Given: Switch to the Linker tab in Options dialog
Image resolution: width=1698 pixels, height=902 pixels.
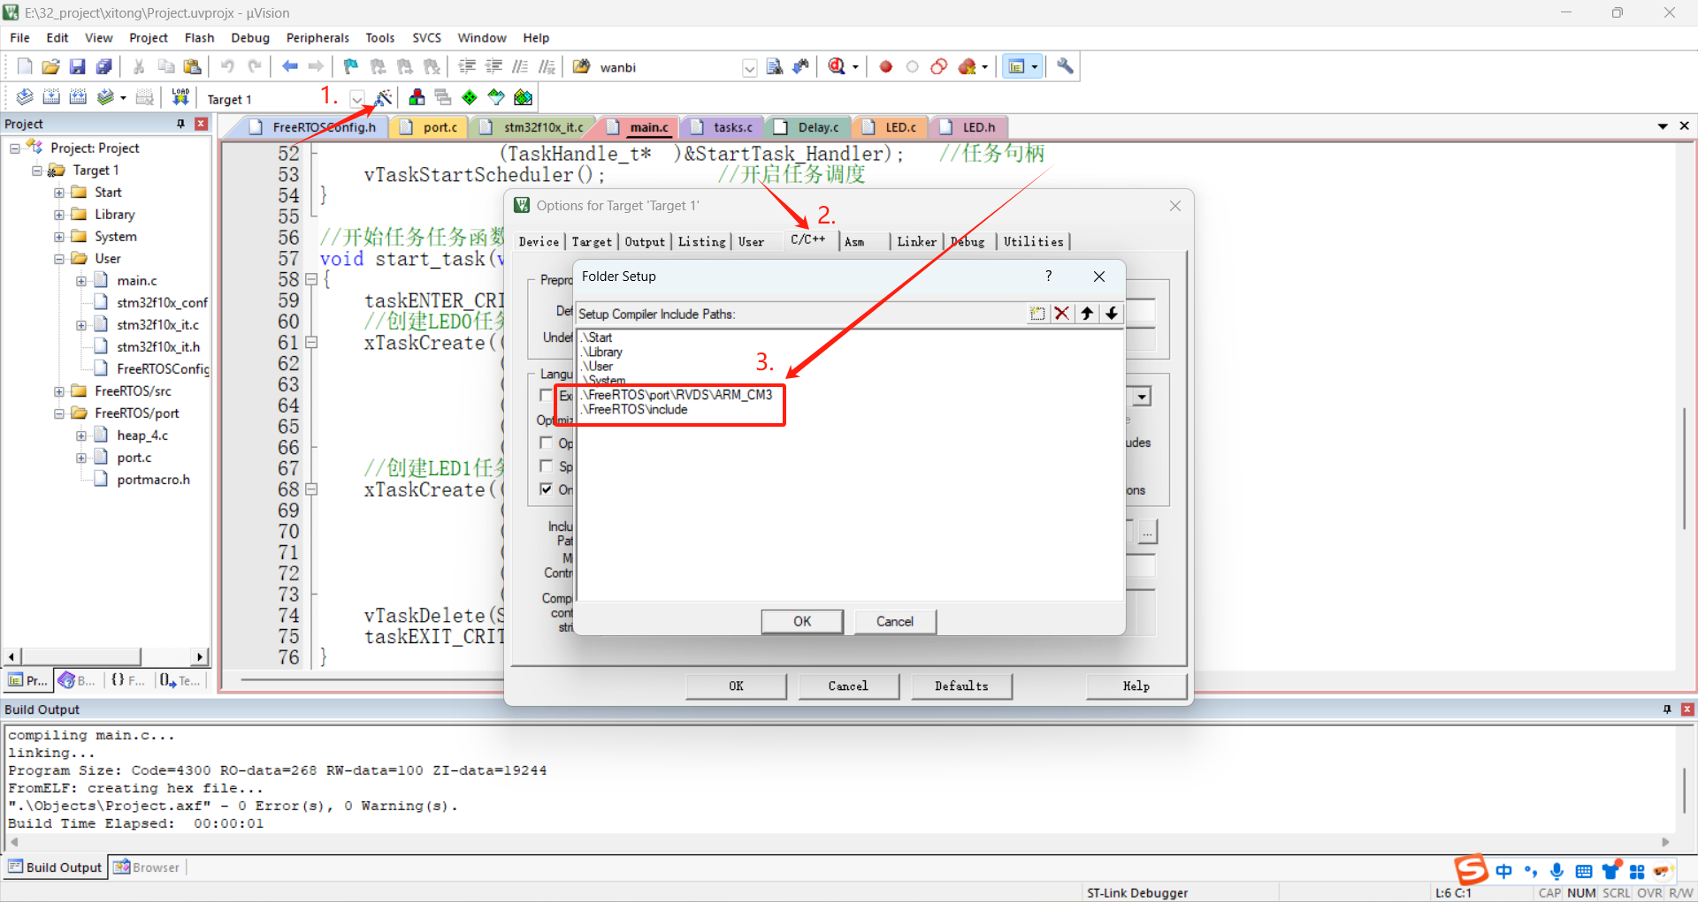Looking at the screenshot, I should pyautogui.click(x=916, y=241).
